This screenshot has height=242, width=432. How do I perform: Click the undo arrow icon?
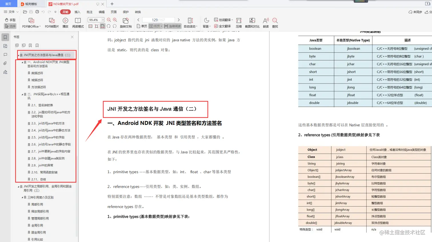(43, 12)
